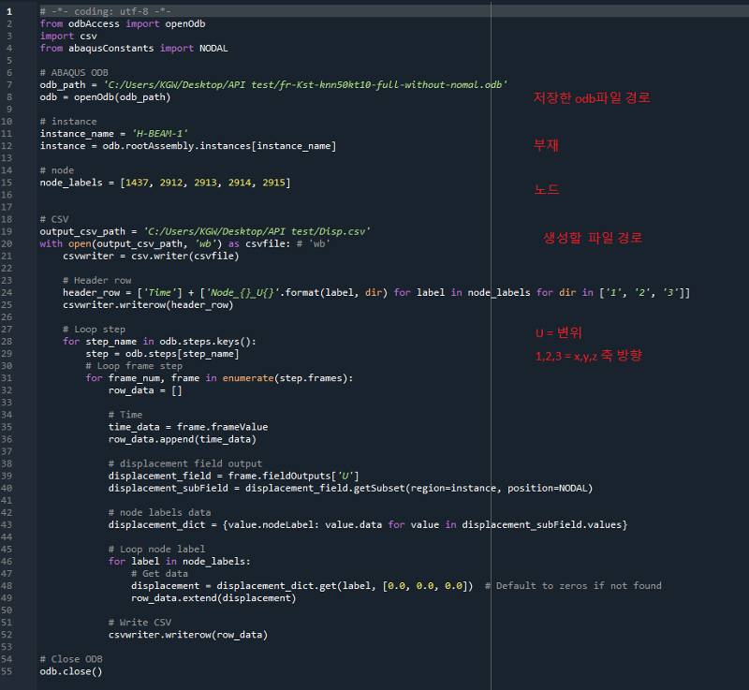
Task: Click 'for label in node_labels:' line
Action: (x=180, y=562)
